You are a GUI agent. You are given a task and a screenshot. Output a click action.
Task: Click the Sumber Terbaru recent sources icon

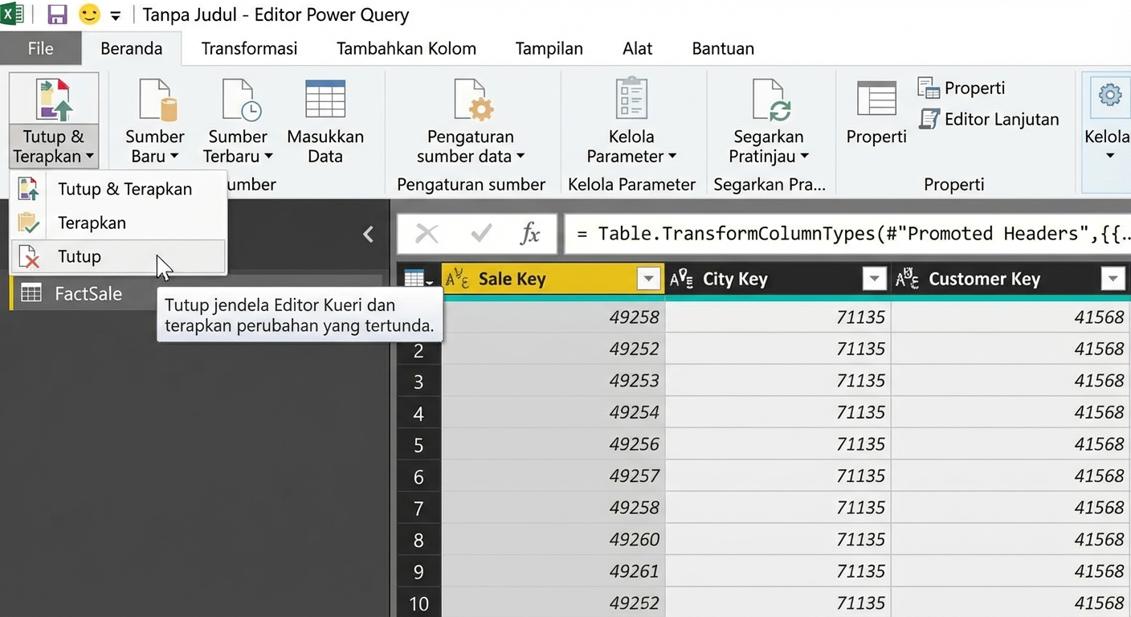click(238, 100)
